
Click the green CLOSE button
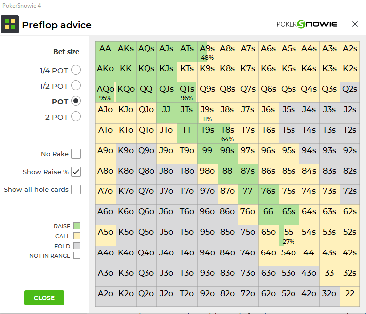tap(44, 298)
